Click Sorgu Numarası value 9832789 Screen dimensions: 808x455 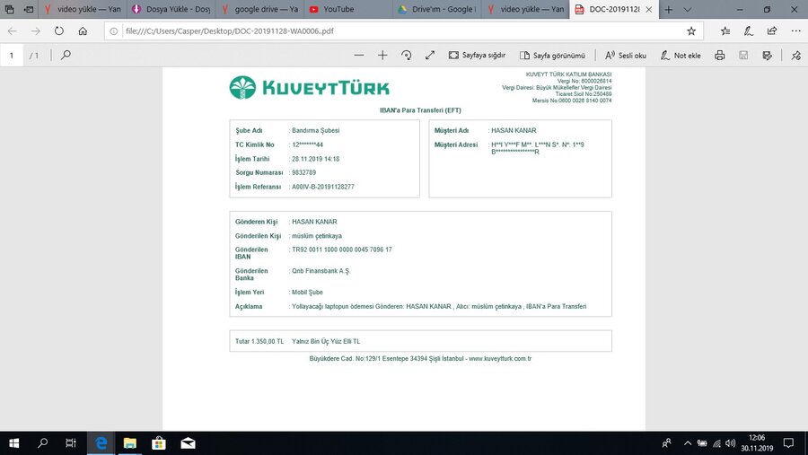click(x=304, y=172)
